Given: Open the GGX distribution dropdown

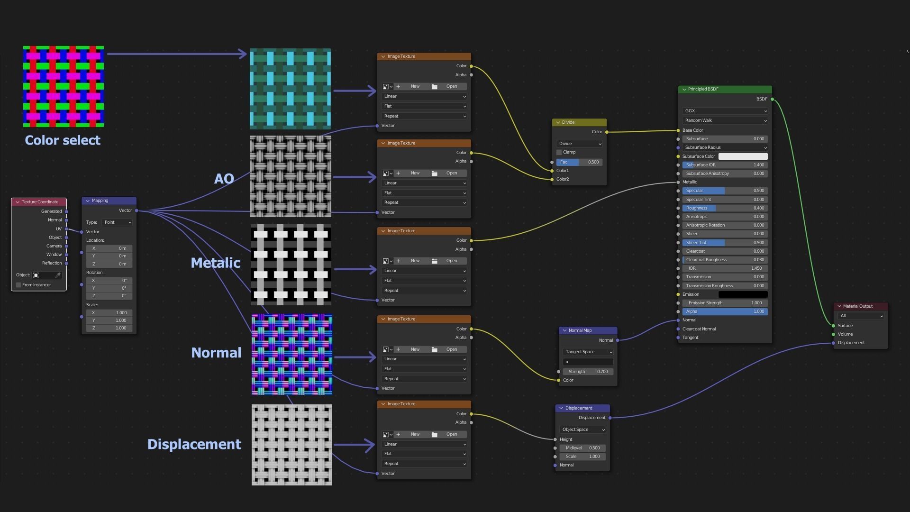Looking at the screenshot, I should (x=725, y=111).
